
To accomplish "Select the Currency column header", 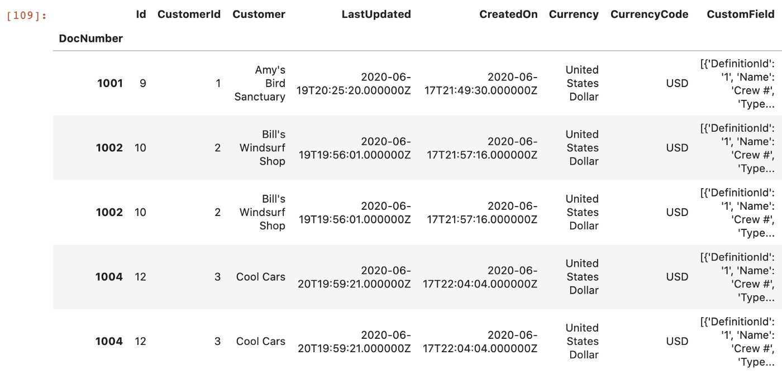I will point(574,15).
